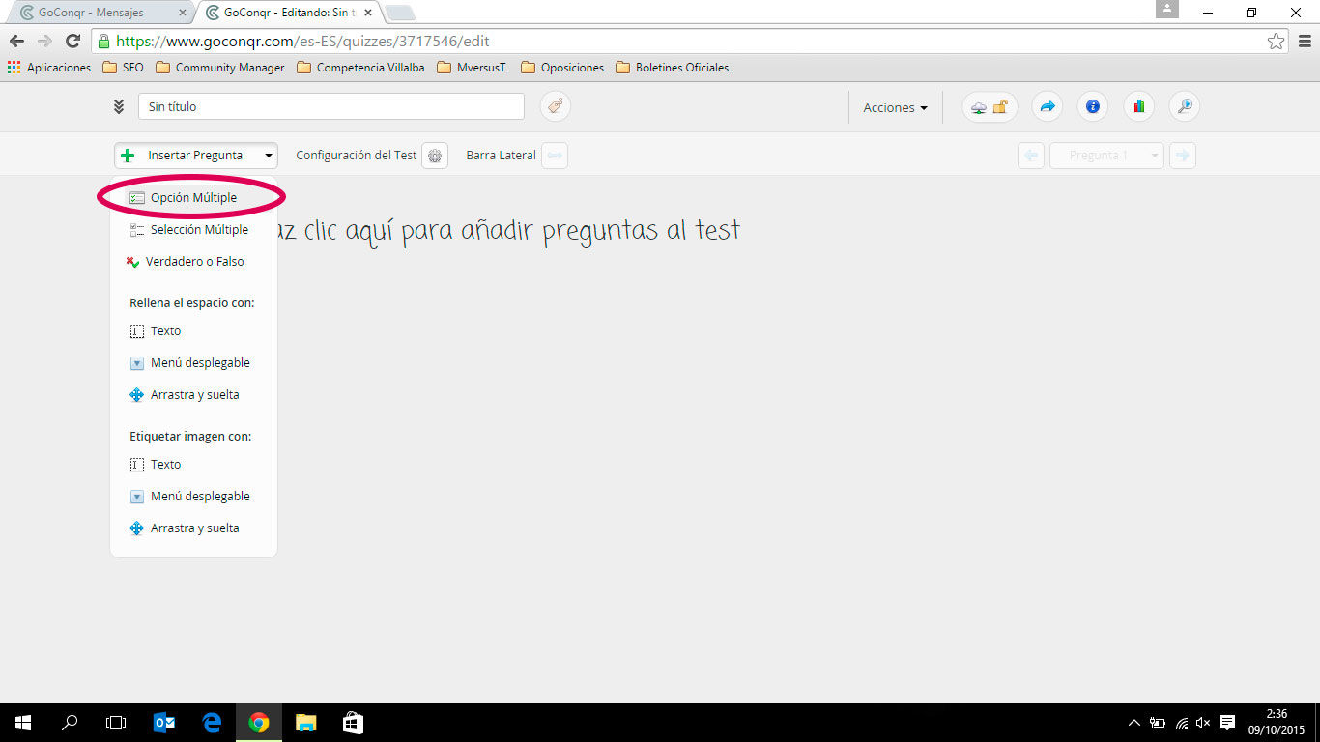Click the volume icon in the system tray
Viewport: 1320px width, 742px height.
[1203, 723]
